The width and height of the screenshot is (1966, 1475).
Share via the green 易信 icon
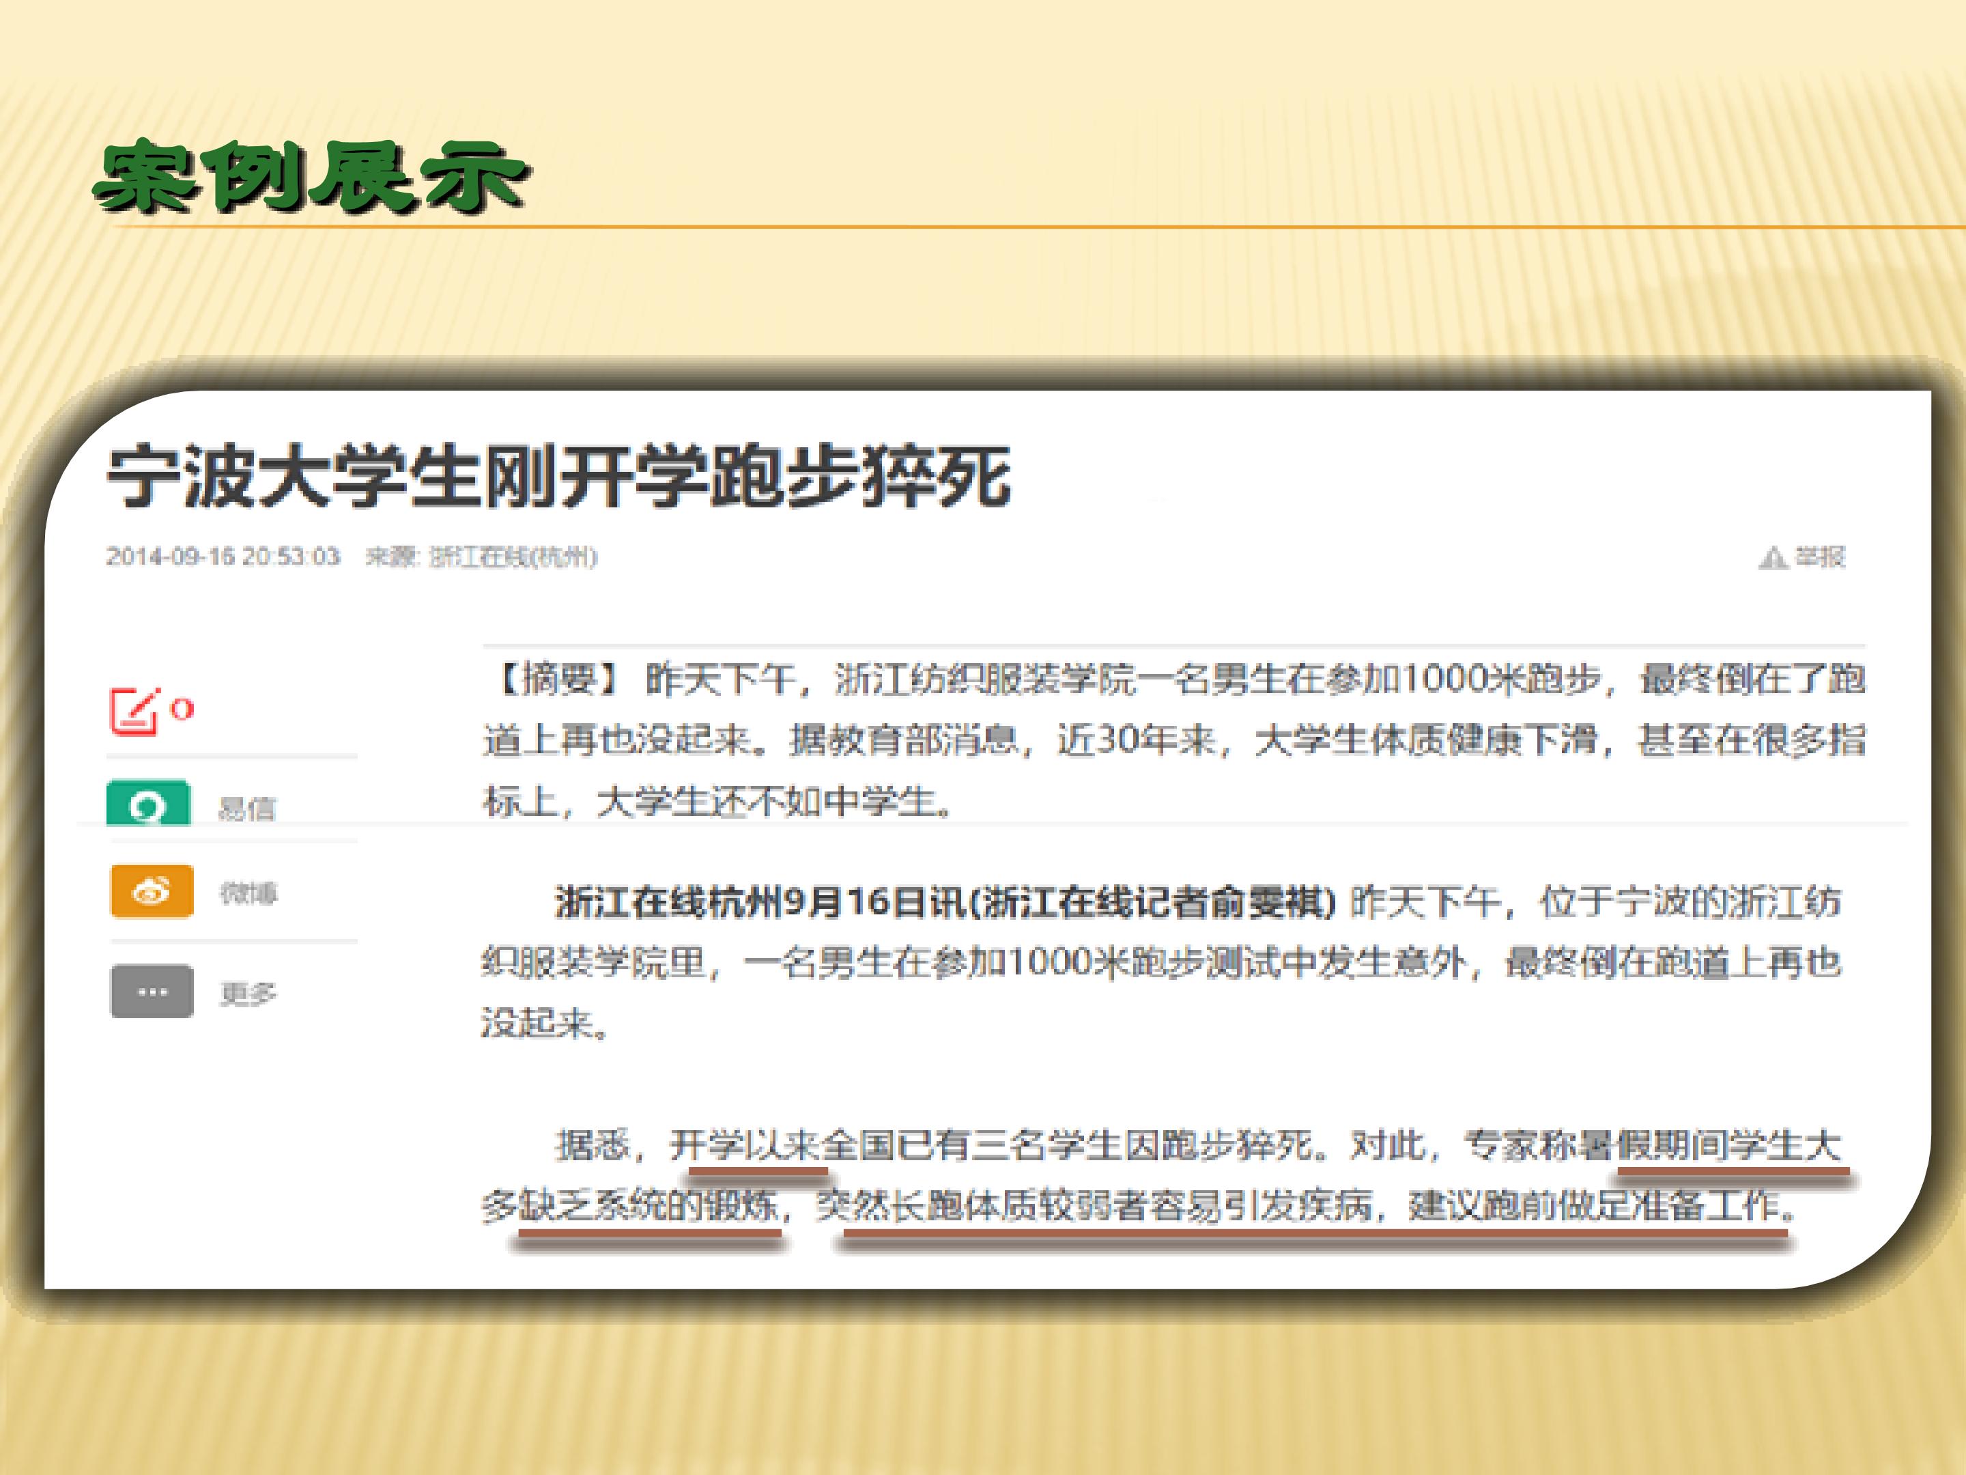coord(148,804)
